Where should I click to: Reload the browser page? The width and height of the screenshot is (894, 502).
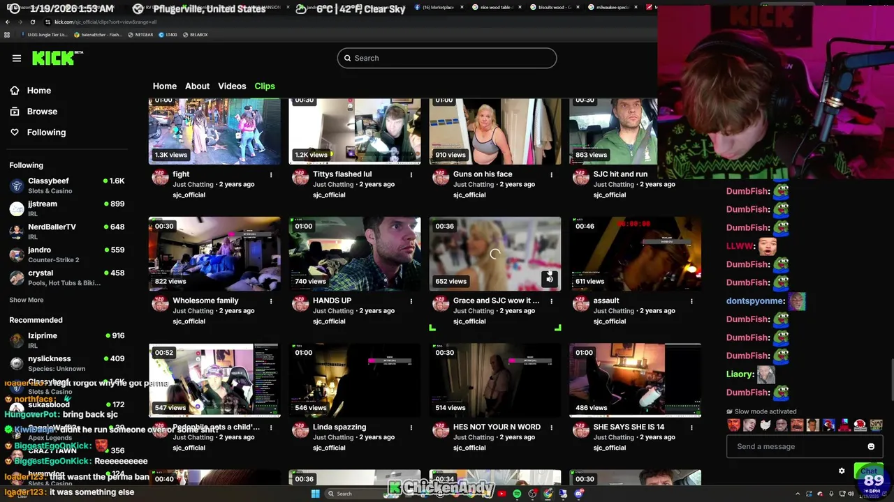click(34, 22)
